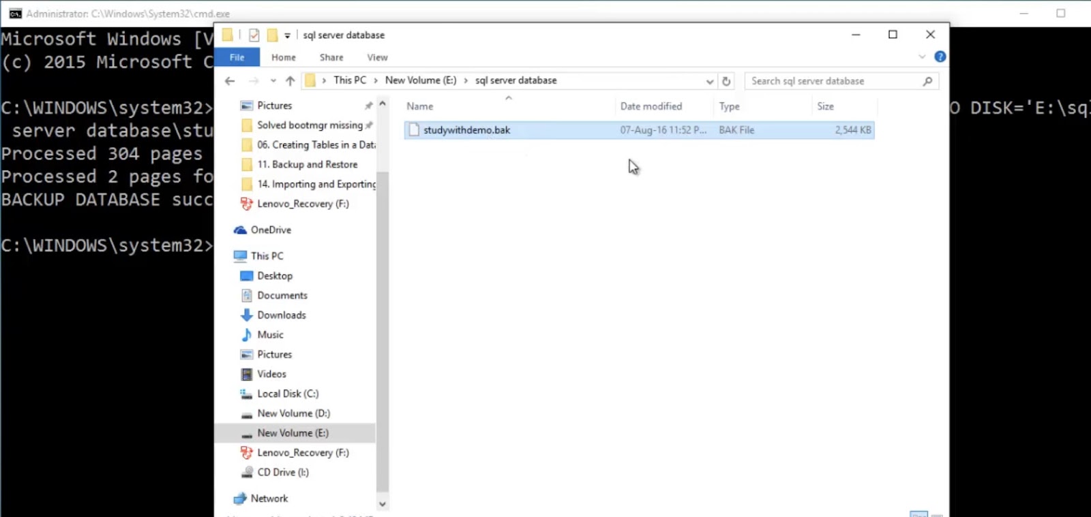The width and height of the screenshot is (1091, 517).
Task: Click the Downloads arrow icon
Action: 247,315
